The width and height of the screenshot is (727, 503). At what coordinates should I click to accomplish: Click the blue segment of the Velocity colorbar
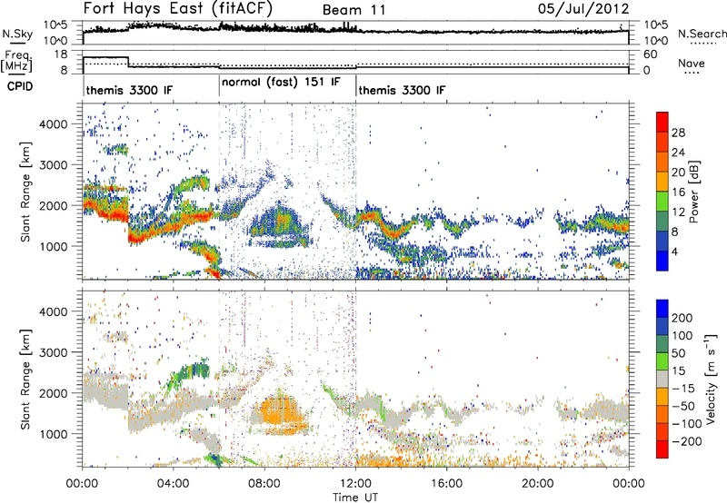point(662,309)
